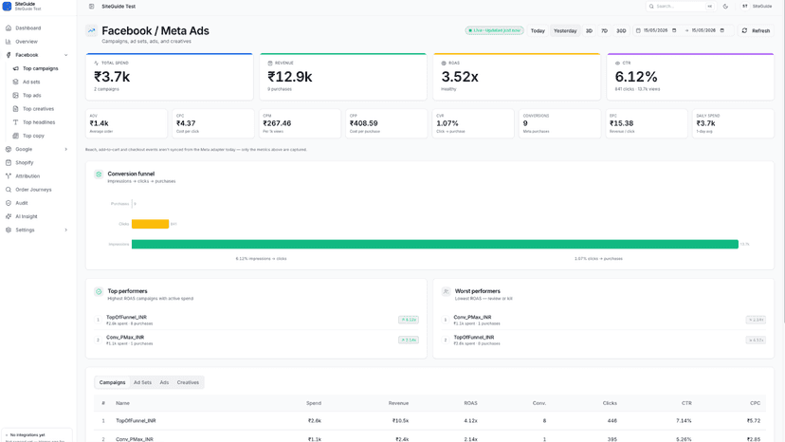
Task: Expand the Settings section chevron
Action: pos(65,230)
